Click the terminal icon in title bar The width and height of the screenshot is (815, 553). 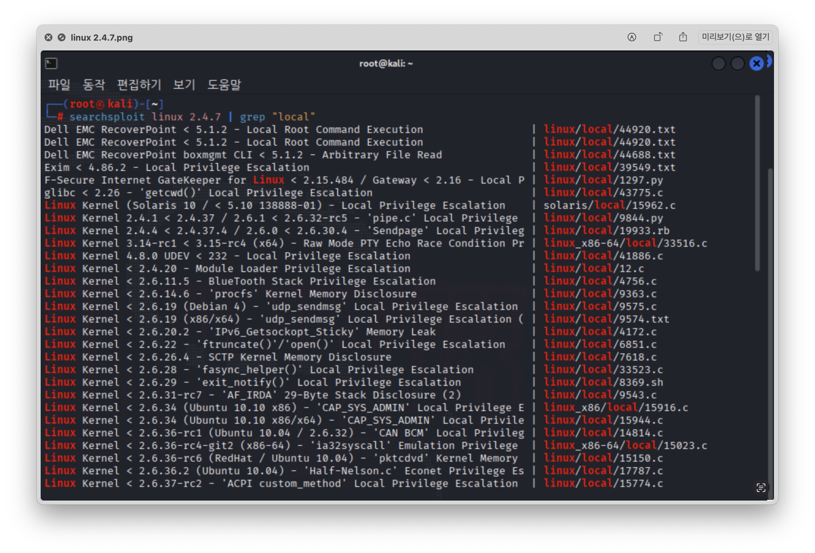(x=51, y=64)
